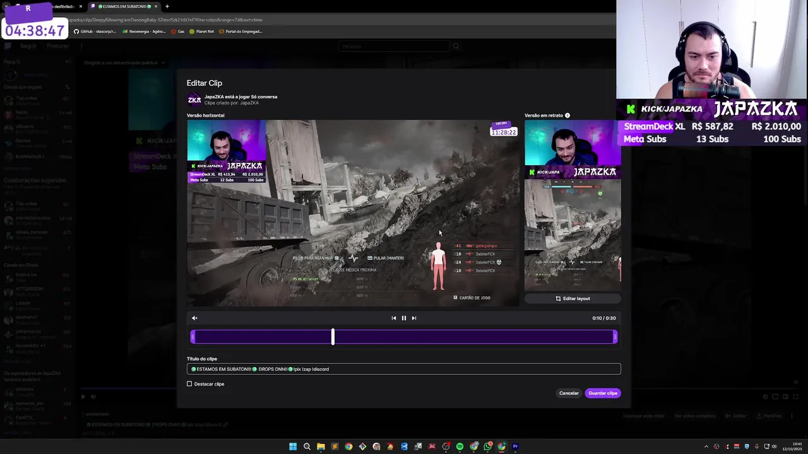Open Spotify from the taskbar
Viewport: 808px width, 454px height.
460,446
